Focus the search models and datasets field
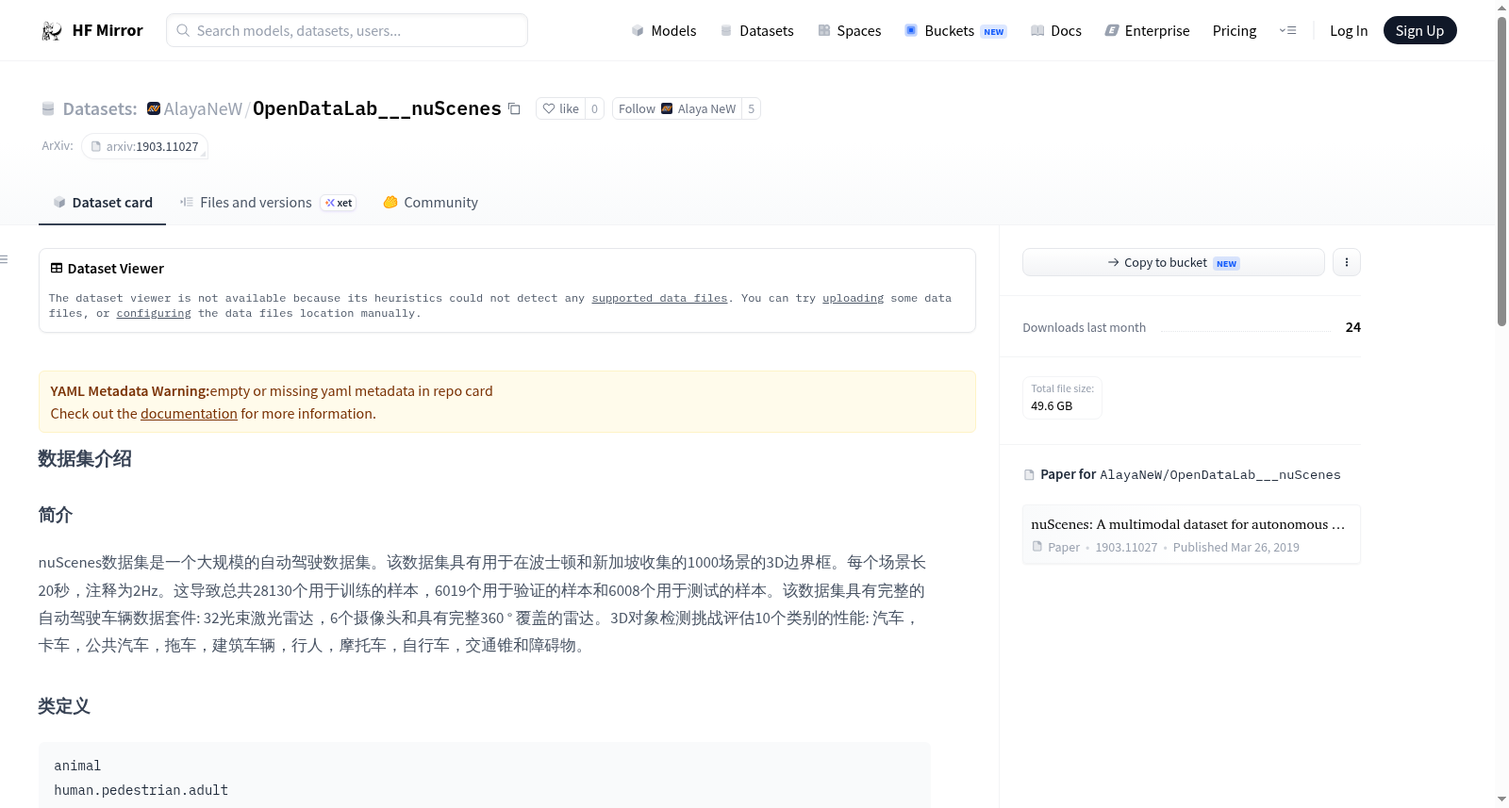This screenshot has height=808, width=1509. (x=347, y=30)
